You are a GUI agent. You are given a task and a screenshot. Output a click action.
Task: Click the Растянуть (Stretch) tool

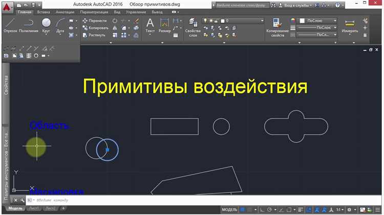[94, 35]
